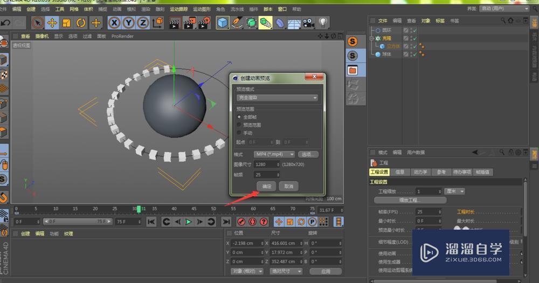Click the grey S plugin icon
Screen dimensions: 539x283
tap(353, 56)
